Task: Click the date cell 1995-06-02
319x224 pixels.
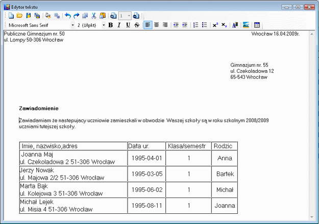Action: click(x=146, y=190)
